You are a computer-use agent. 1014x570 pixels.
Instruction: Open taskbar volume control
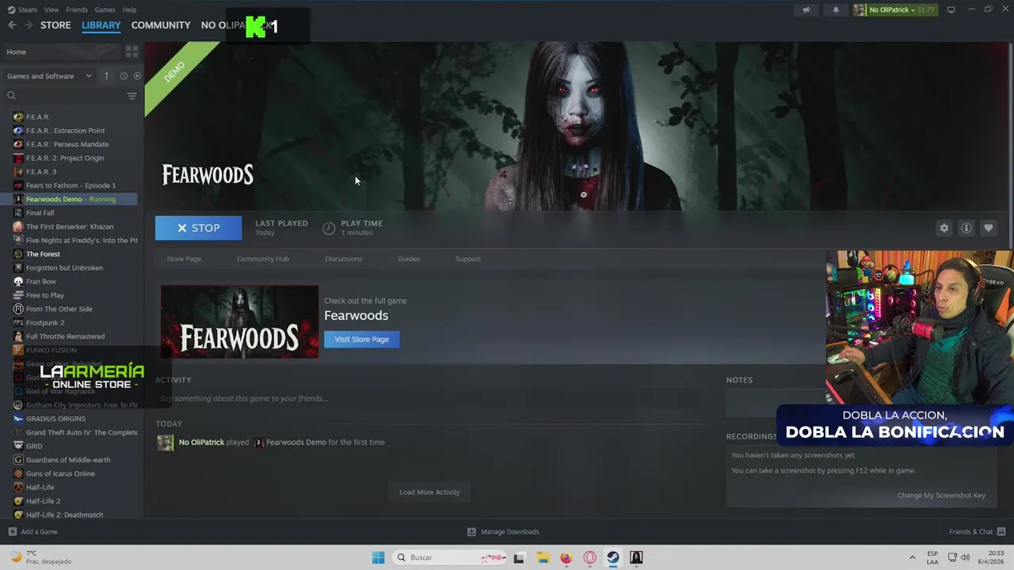pos(965,557)
